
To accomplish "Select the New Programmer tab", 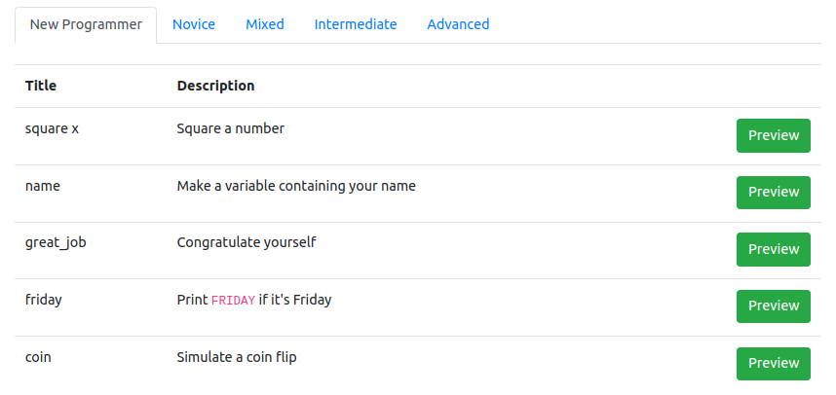I will tap(86, 24).
